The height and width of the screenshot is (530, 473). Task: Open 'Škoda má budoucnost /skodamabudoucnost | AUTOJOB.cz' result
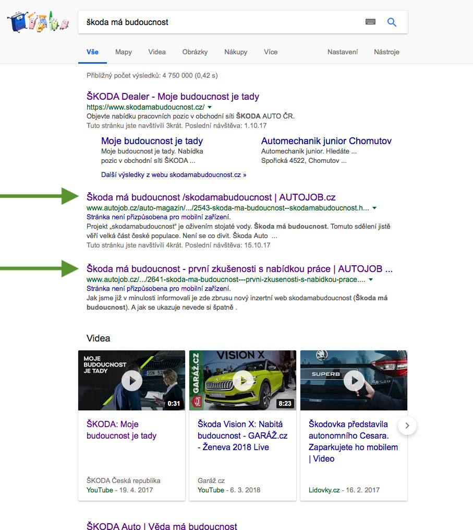point(211,197)
